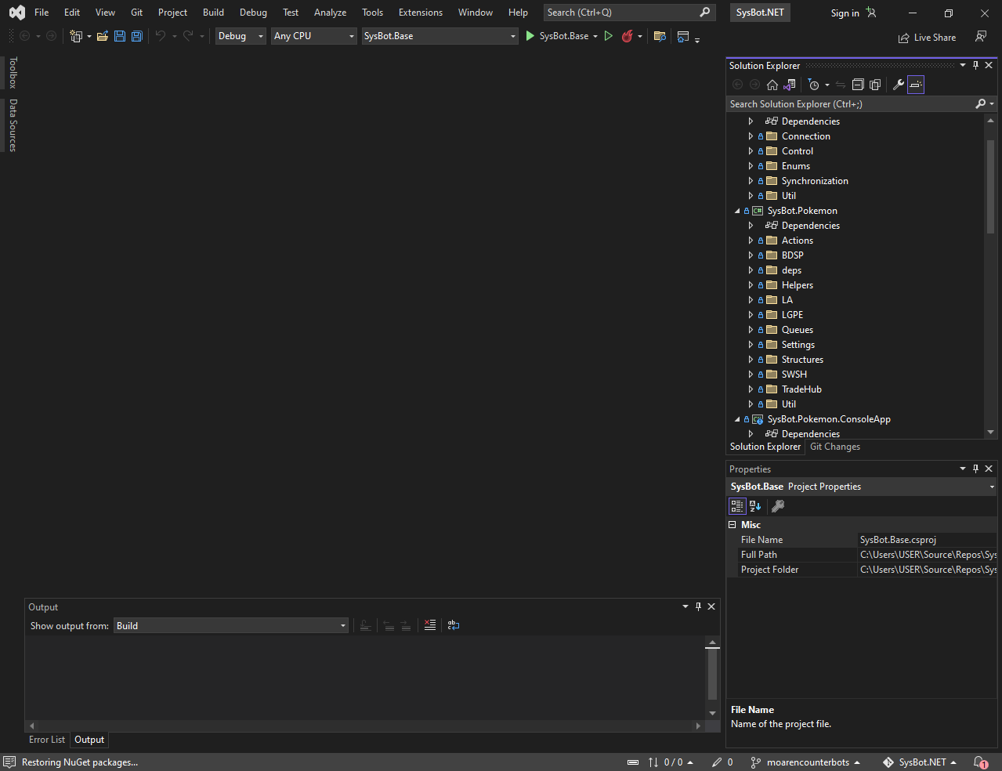Select Categorized view in Properties panel

tap(737, 506)
